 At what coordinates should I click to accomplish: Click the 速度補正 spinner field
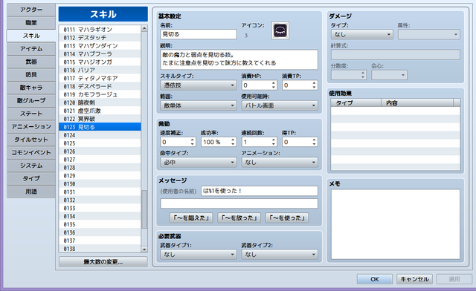tap(178, 143)
